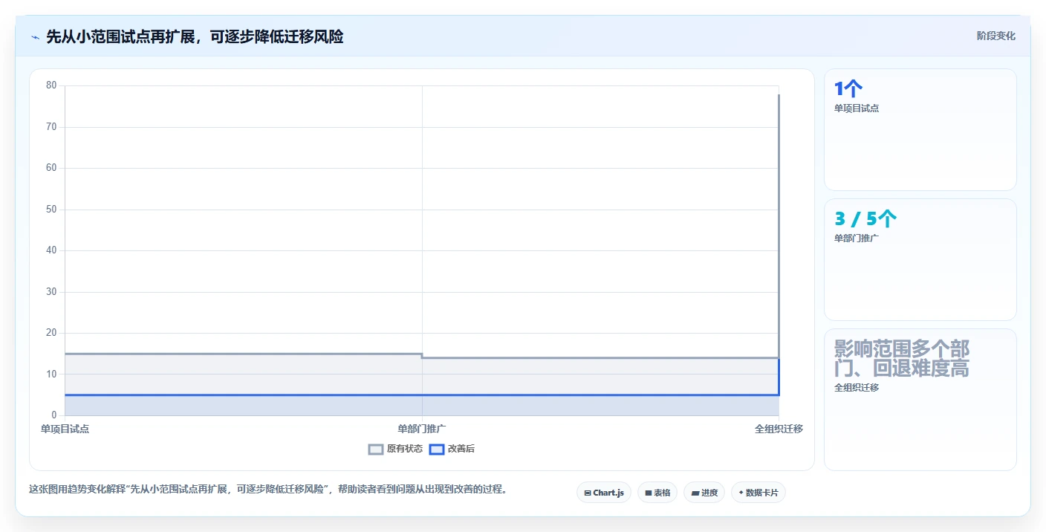Toggle the 改善后 legend entry
This screenshot has width=1046, height=532.
pos(452,449)
